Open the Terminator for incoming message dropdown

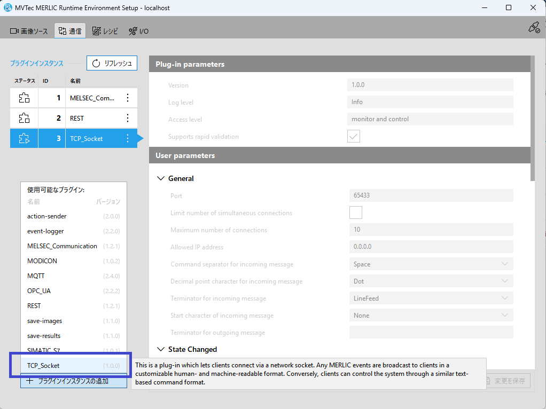click(431, 298)
